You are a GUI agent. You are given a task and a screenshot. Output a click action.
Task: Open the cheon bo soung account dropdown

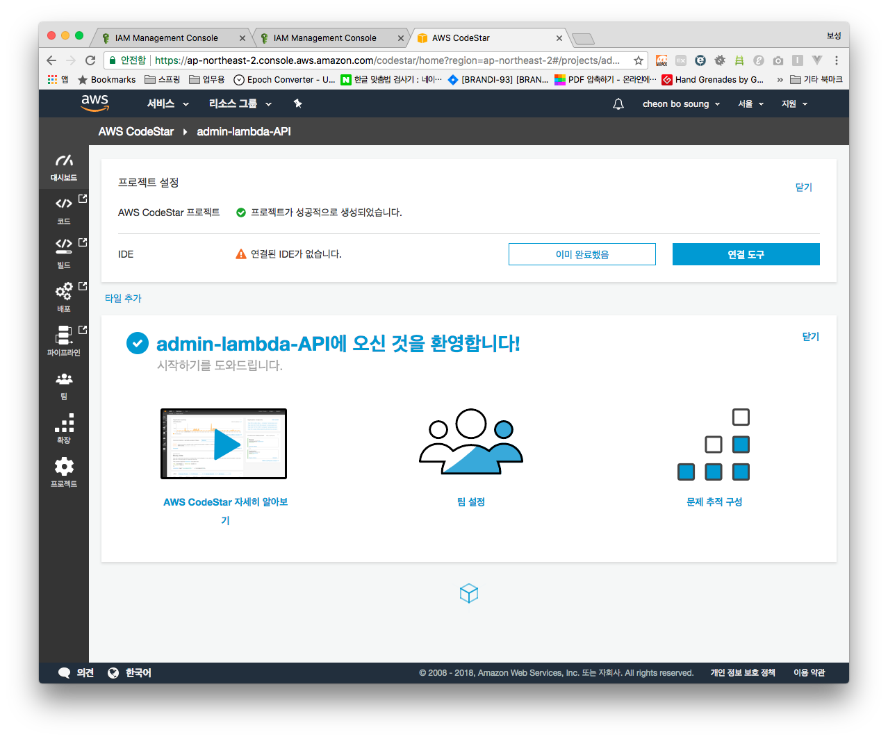click(680, 104)
